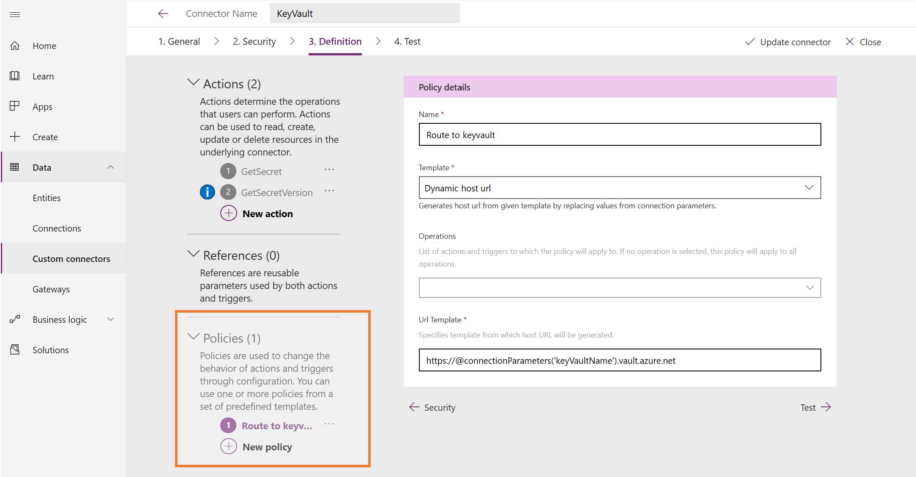Click the New action plus icon
Image resolution: width=916 pixels, height=477 pixels.
[228, 214]
